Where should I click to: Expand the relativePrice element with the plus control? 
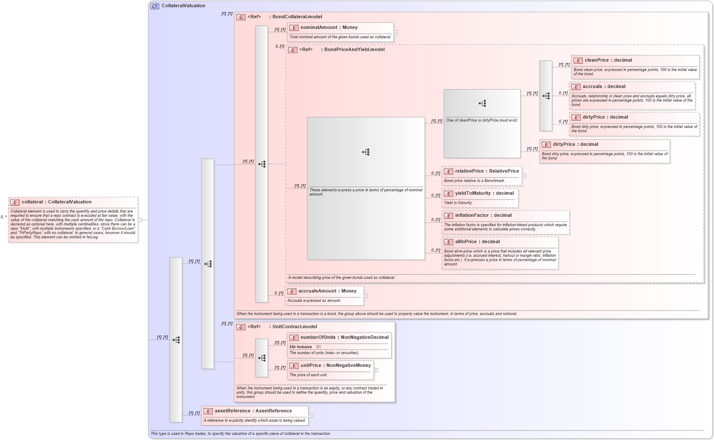525,176
